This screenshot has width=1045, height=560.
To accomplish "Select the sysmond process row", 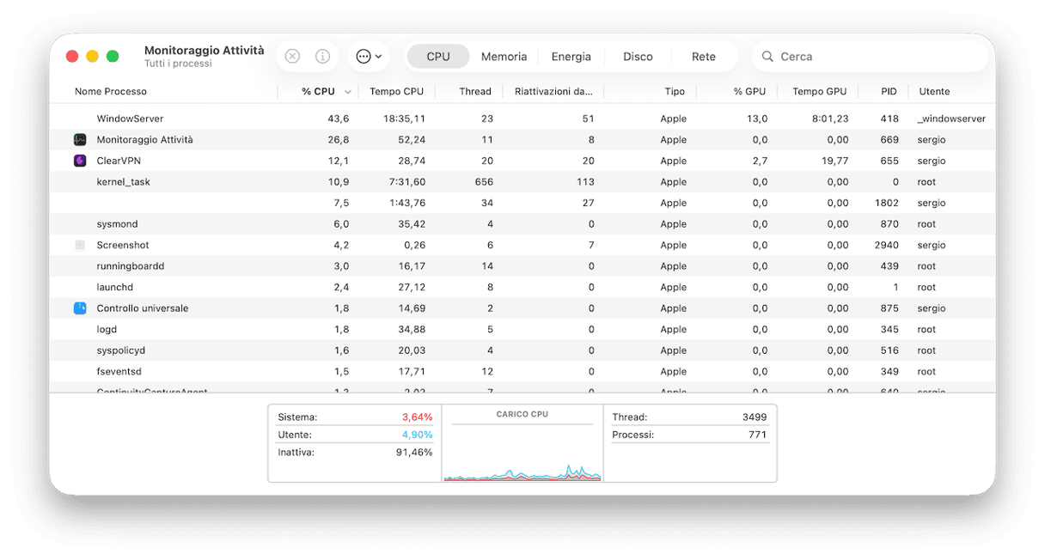I will (x=522, y=224).
